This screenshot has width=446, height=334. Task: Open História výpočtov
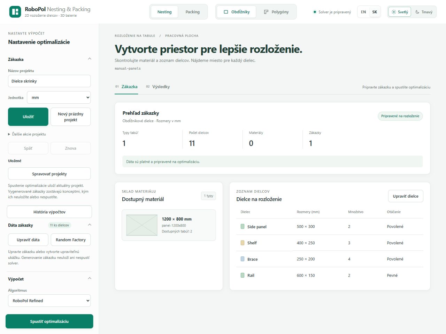49,212
